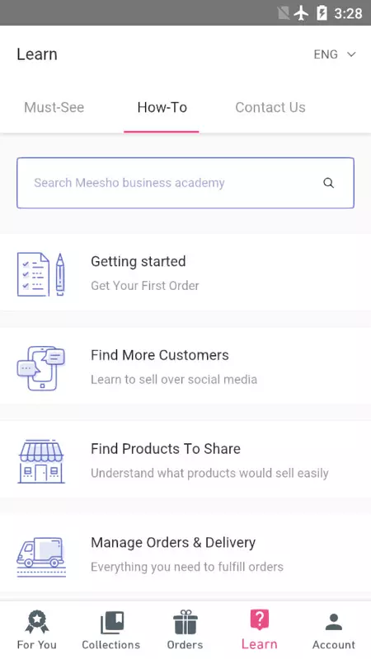The height and width of the screenshot is (659, 371).
Task: Open Getting started topic
Action: [185, 273]
